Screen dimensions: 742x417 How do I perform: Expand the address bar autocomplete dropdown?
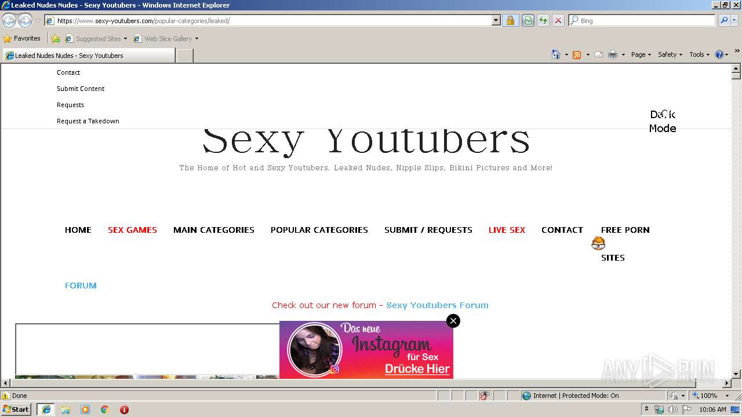pos(496,21)
